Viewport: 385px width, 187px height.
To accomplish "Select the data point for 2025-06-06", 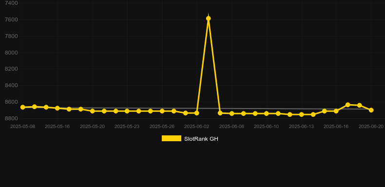I will tap(231, 113).
